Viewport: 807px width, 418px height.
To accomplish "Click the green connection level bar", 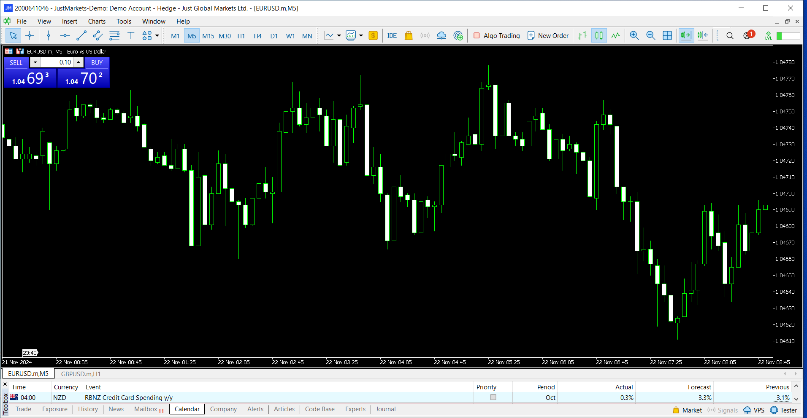I will [788, 36].
